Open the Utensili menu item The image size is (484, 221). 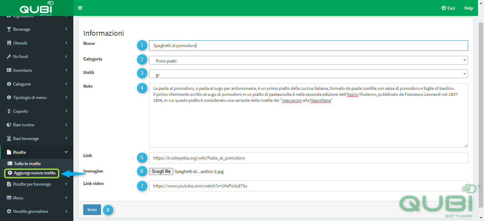[x=36, y=43]
